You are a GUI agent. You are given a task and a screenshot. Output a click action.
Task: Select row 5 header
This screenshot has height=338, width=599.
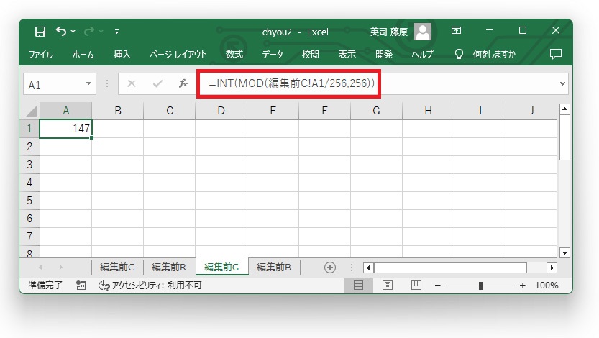(x=29, y=201)
